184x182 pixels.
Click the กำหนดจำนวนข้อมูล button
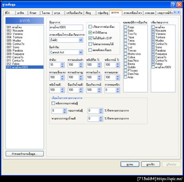(25, 154)
